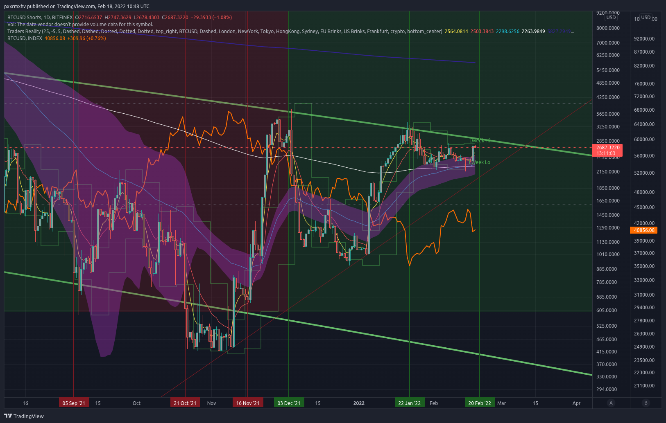Click the 16 Nov '21 date marker
The image size is (666, 423).
point(248,403)
